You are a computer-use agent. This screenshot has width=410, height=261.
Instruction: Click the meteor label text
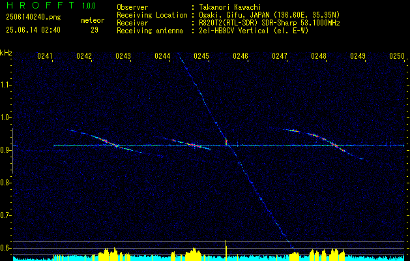[x=93, y=20]
